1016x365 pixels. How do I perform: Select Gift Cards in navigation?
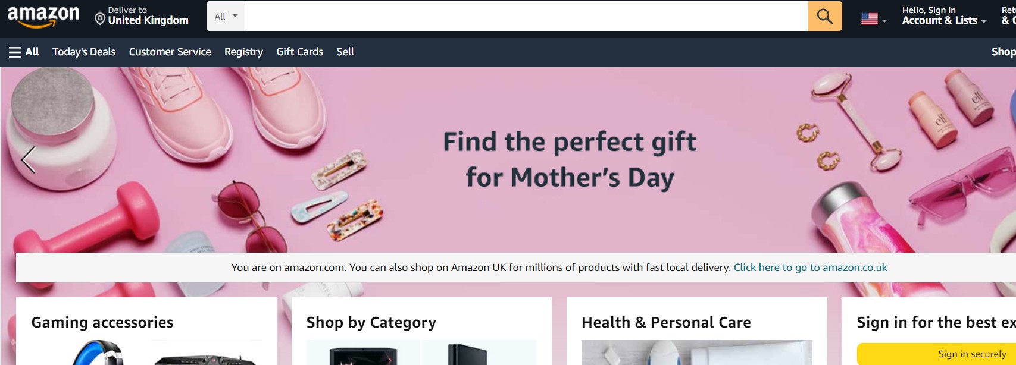point(300,52)
